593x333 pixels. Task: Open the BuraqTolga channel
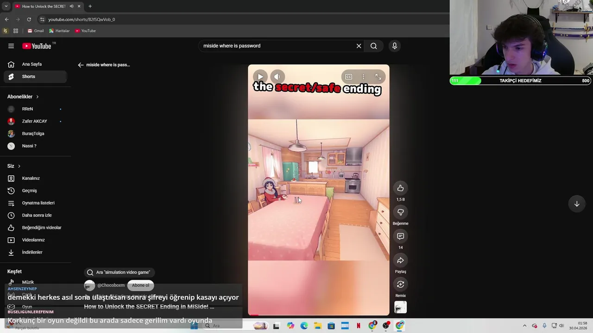click(x=35, y=134)
